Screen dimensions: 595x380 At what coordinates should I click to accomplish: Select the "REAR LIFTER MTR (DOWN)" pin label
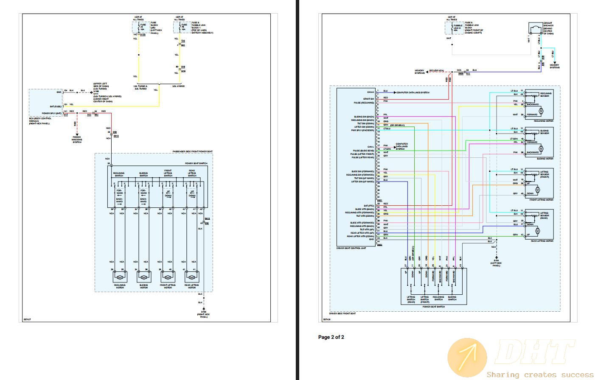[x=361, y=236]
